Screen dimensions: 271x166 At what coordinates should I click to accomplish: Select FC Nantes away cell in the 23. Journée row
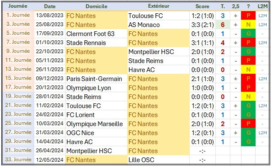[158, 115]
